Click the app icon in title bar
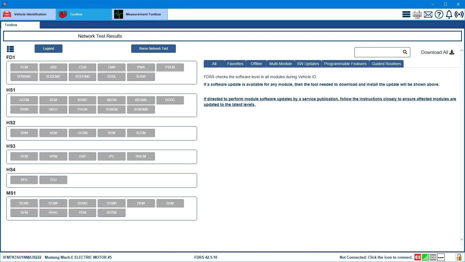Screen dimensions: 465x262 (x=4, y=4)
